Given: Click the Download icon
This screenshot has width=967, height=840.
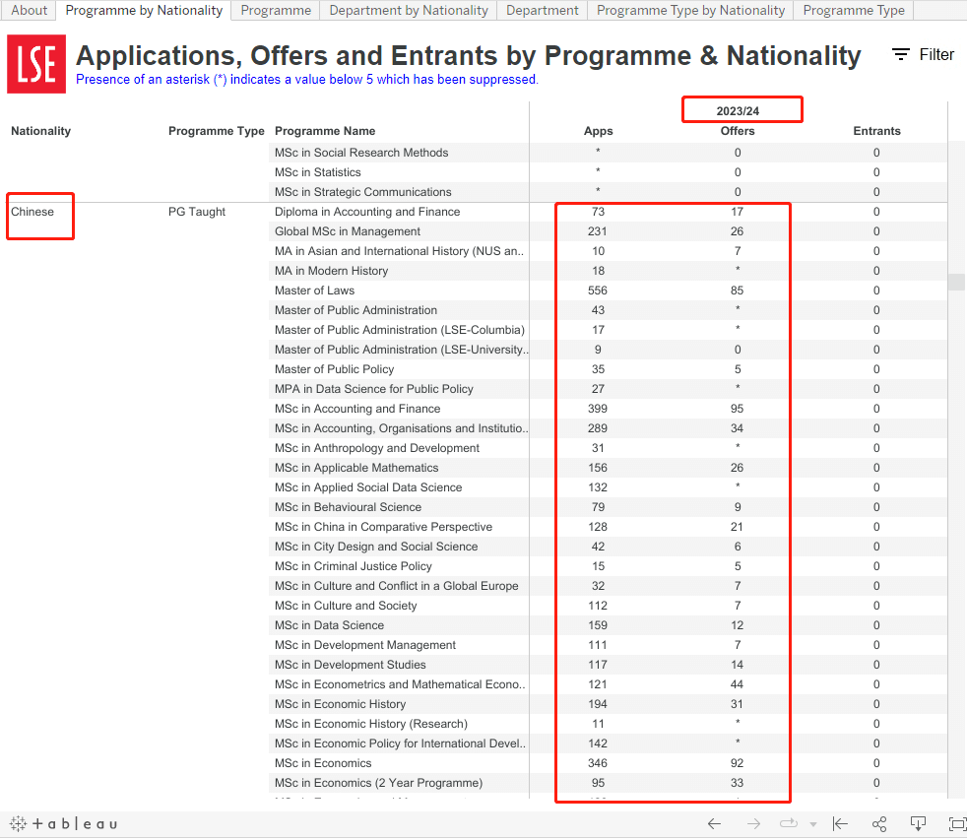Looking at the screenshot, I should click(919, 824).
